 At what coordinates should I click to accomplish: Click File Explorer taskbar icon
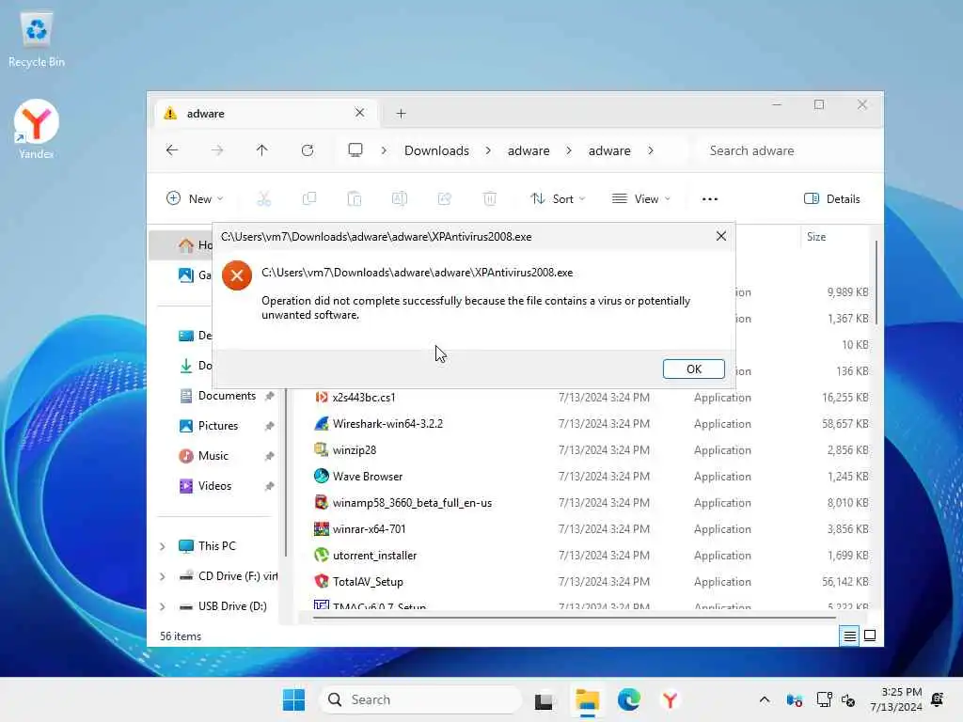click(x=587, y=699)
